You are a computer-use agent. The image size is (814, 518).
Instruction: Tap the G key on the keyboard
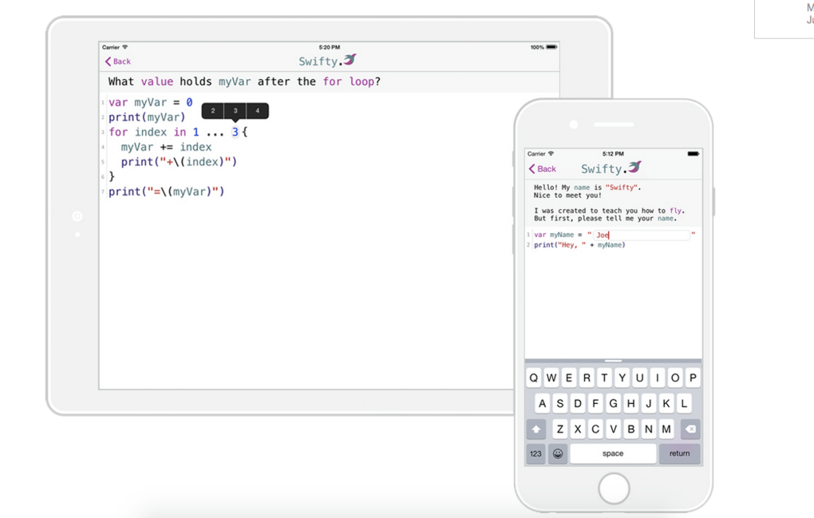[613, 403]
